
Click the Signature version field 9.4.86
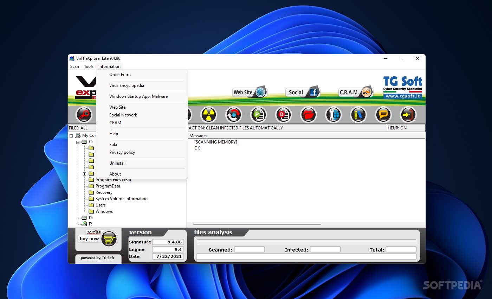click(168, 242)
